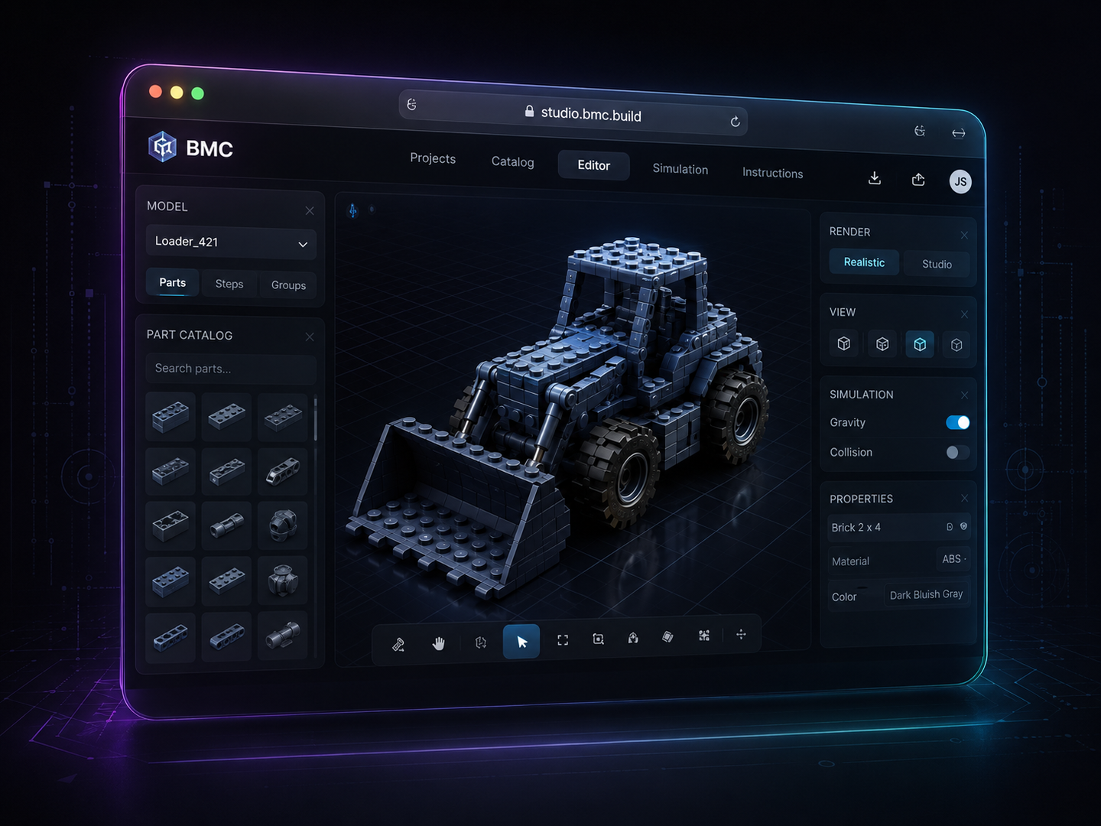1101x826 pixels.
Task: Collapse the MODEL panel with its X
Action: tap(310, 211)
